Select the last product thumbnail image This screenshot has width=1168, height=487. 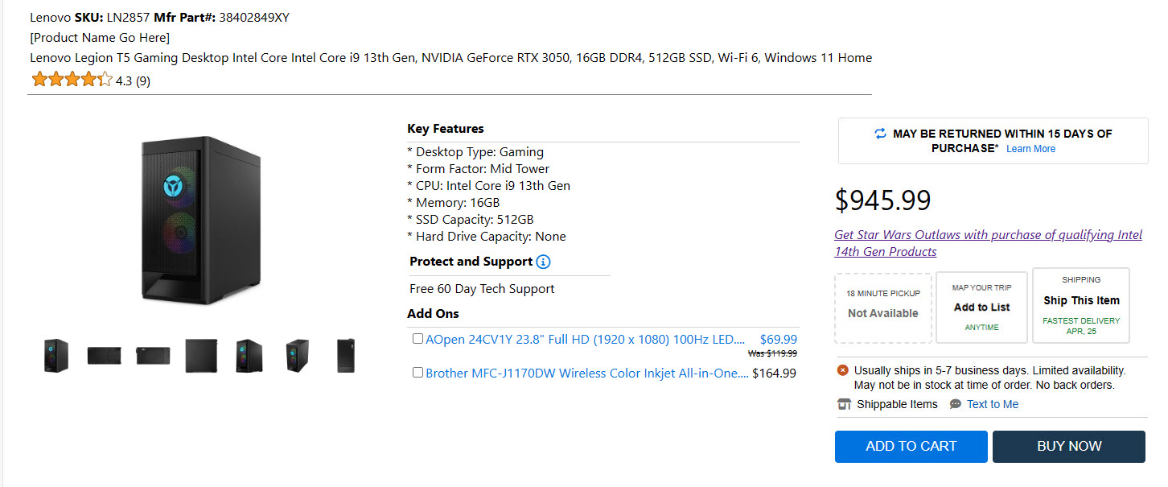point(346,356)
